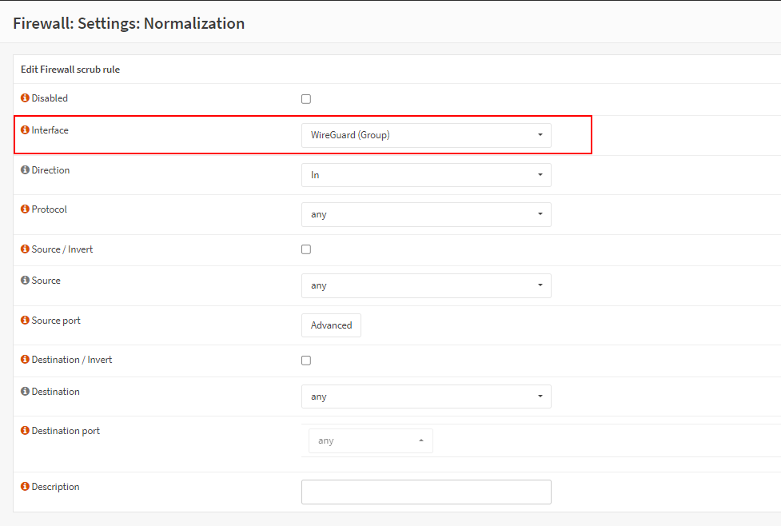Click the Advanced button for Source port
Image resolution: width=781 pixels, height=526 pixels.
pos(331,325)
